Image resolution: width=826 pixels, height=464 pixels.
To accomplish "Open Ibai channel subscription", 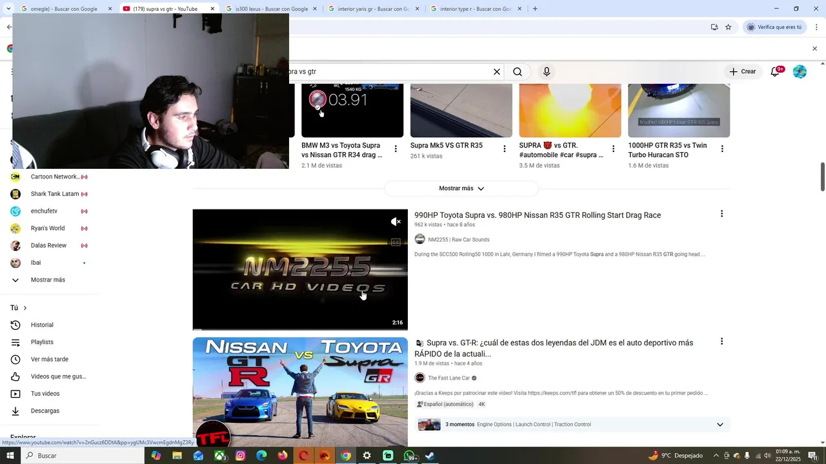I will coord(49,262).
